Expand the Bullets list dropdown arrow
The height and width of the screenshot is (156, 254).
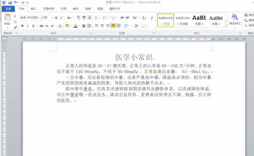click(100, 18)
